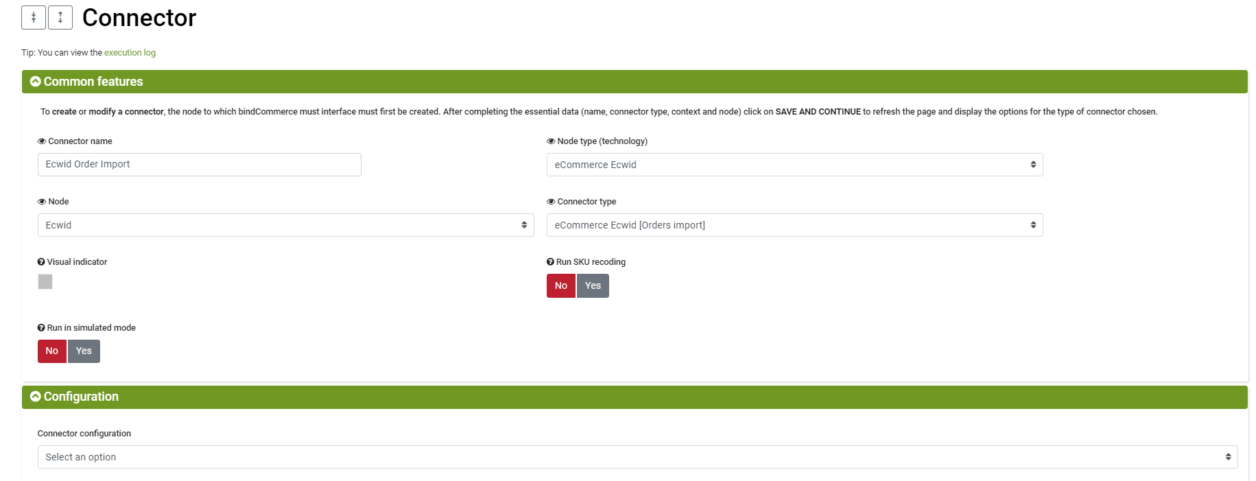Image resolution: width=1256 pixels, height=481 pixels.
Task: Open the Node type (technology) dropdown
Action: pyautogui.click(x=794, y=165)
